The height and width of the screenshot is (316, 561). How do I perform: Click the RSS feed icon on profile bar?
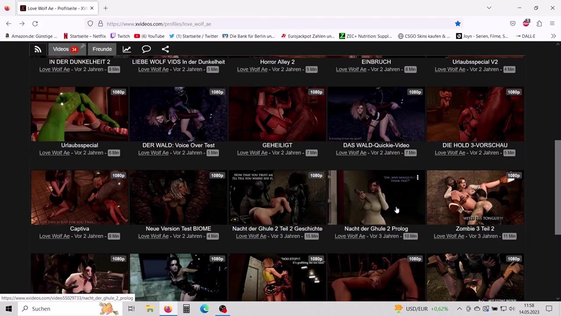(x=38, y=49)
